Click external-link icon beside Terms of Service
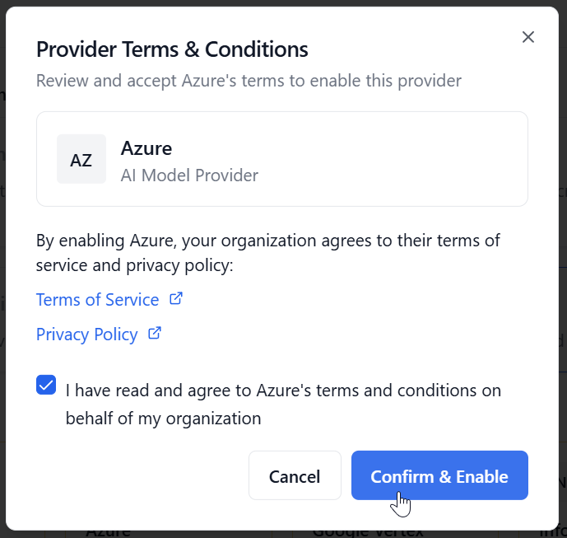 point(175,299)
